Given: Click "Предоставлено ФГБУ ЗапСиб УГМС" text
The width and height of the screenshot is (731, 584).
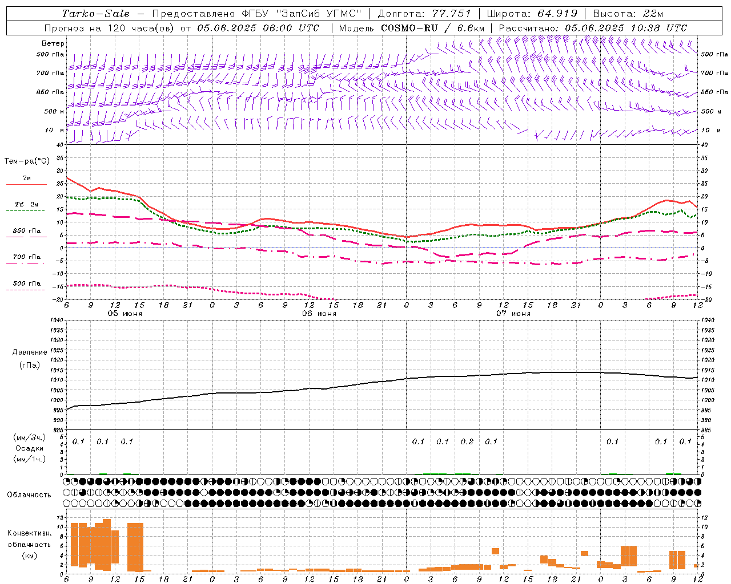Looking at the screenshot, I should pyautogui.click(x=257, y=14).
